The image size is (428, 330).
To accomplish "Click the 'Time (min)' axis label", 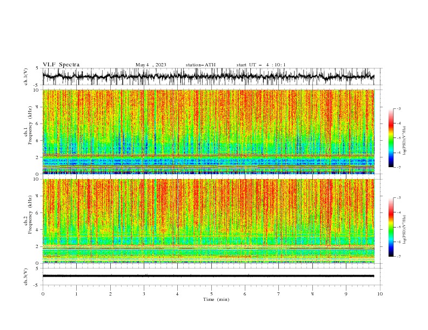I will 216,299.
